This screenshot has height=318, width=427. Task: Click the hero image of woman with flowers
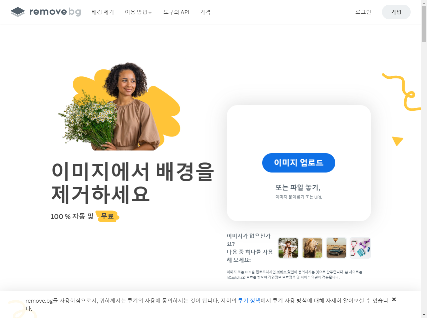(x=119, y=107)
